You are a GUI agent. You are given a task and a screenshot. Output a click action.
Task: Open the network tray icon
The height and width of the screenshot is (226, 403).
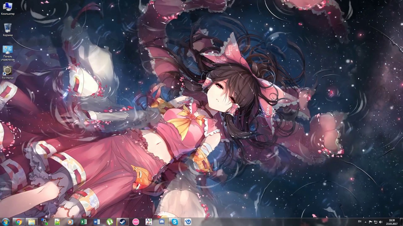(x=376, y=222)
